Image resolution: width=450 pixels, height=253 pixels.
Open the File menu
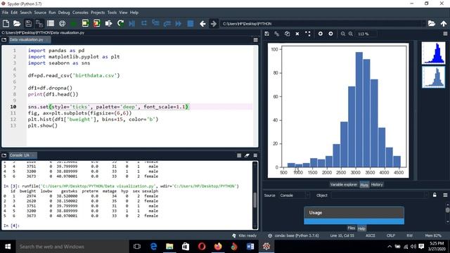5,13
